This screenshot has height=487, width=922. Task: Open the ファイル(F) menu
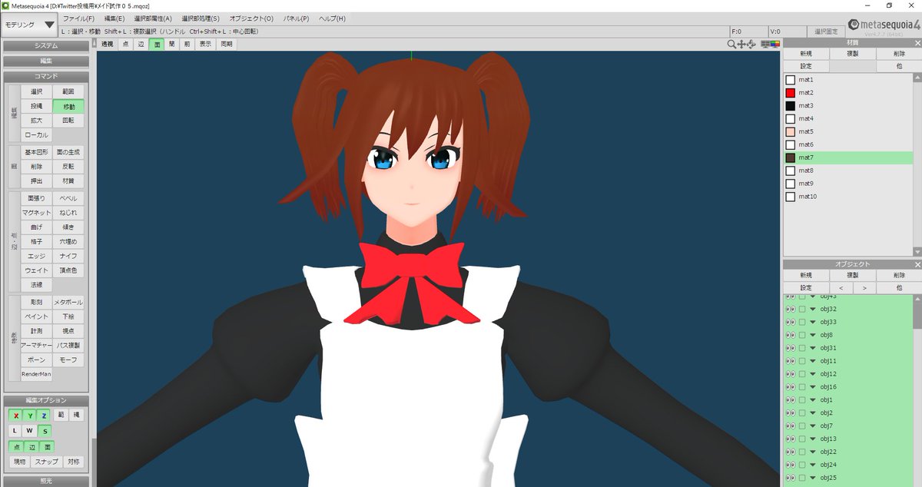(x=79, y=18)
